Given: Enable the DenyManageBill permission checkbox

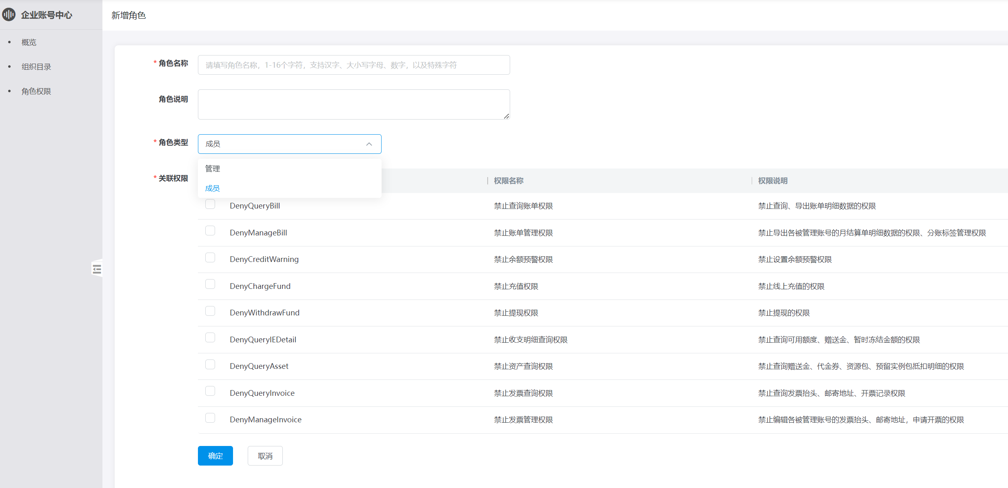Looking at the screenshot, I should tap(210, 231).
